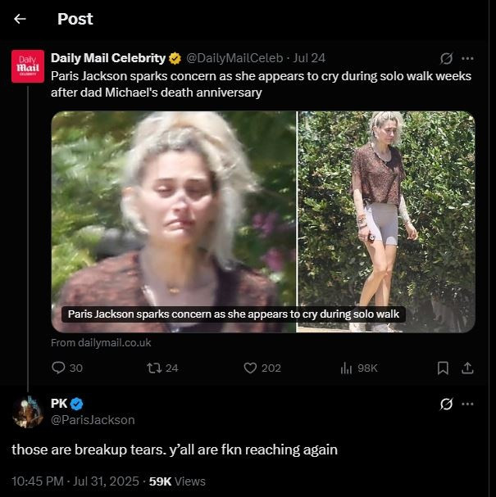Open Daily Mail Celebrity profile avatar
Screen dimensions: 496x497
(27, 67)
